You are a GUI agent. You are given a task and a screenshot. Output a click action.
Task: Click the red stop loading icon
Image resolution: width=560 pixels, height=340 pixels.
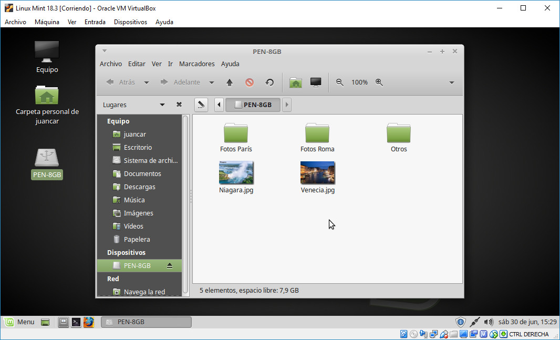[x=250, y=83]
